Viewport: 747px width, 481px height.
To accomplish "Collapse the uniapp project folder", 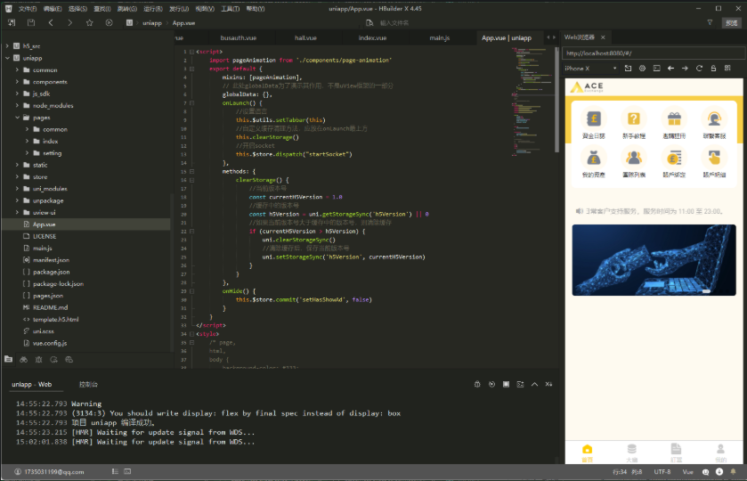I will coord(7,58).
